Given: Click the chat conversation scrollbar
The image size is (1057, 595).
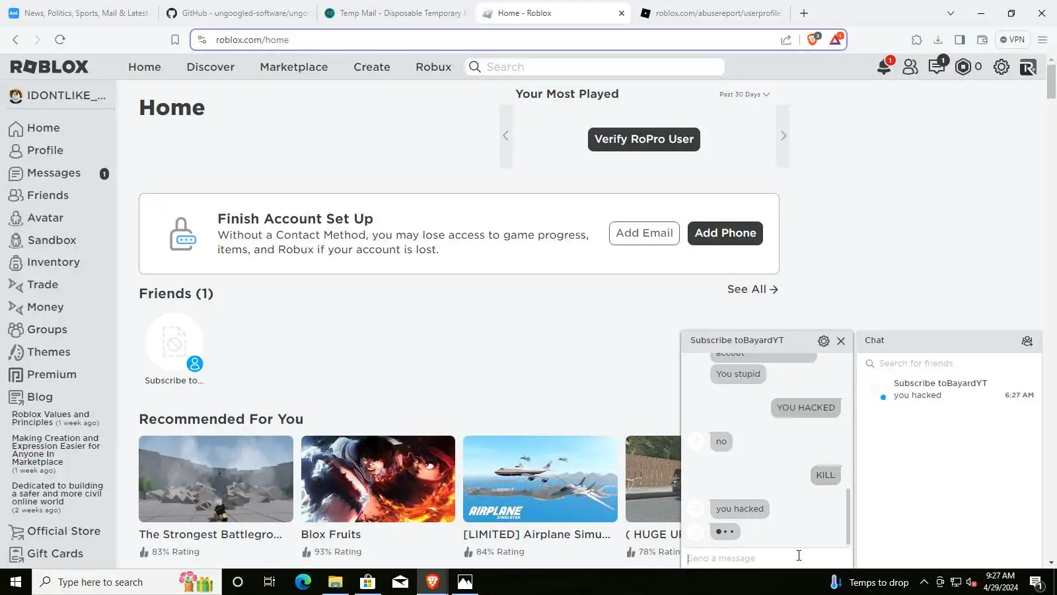Looking at the screenshot, I should point(848,516).
